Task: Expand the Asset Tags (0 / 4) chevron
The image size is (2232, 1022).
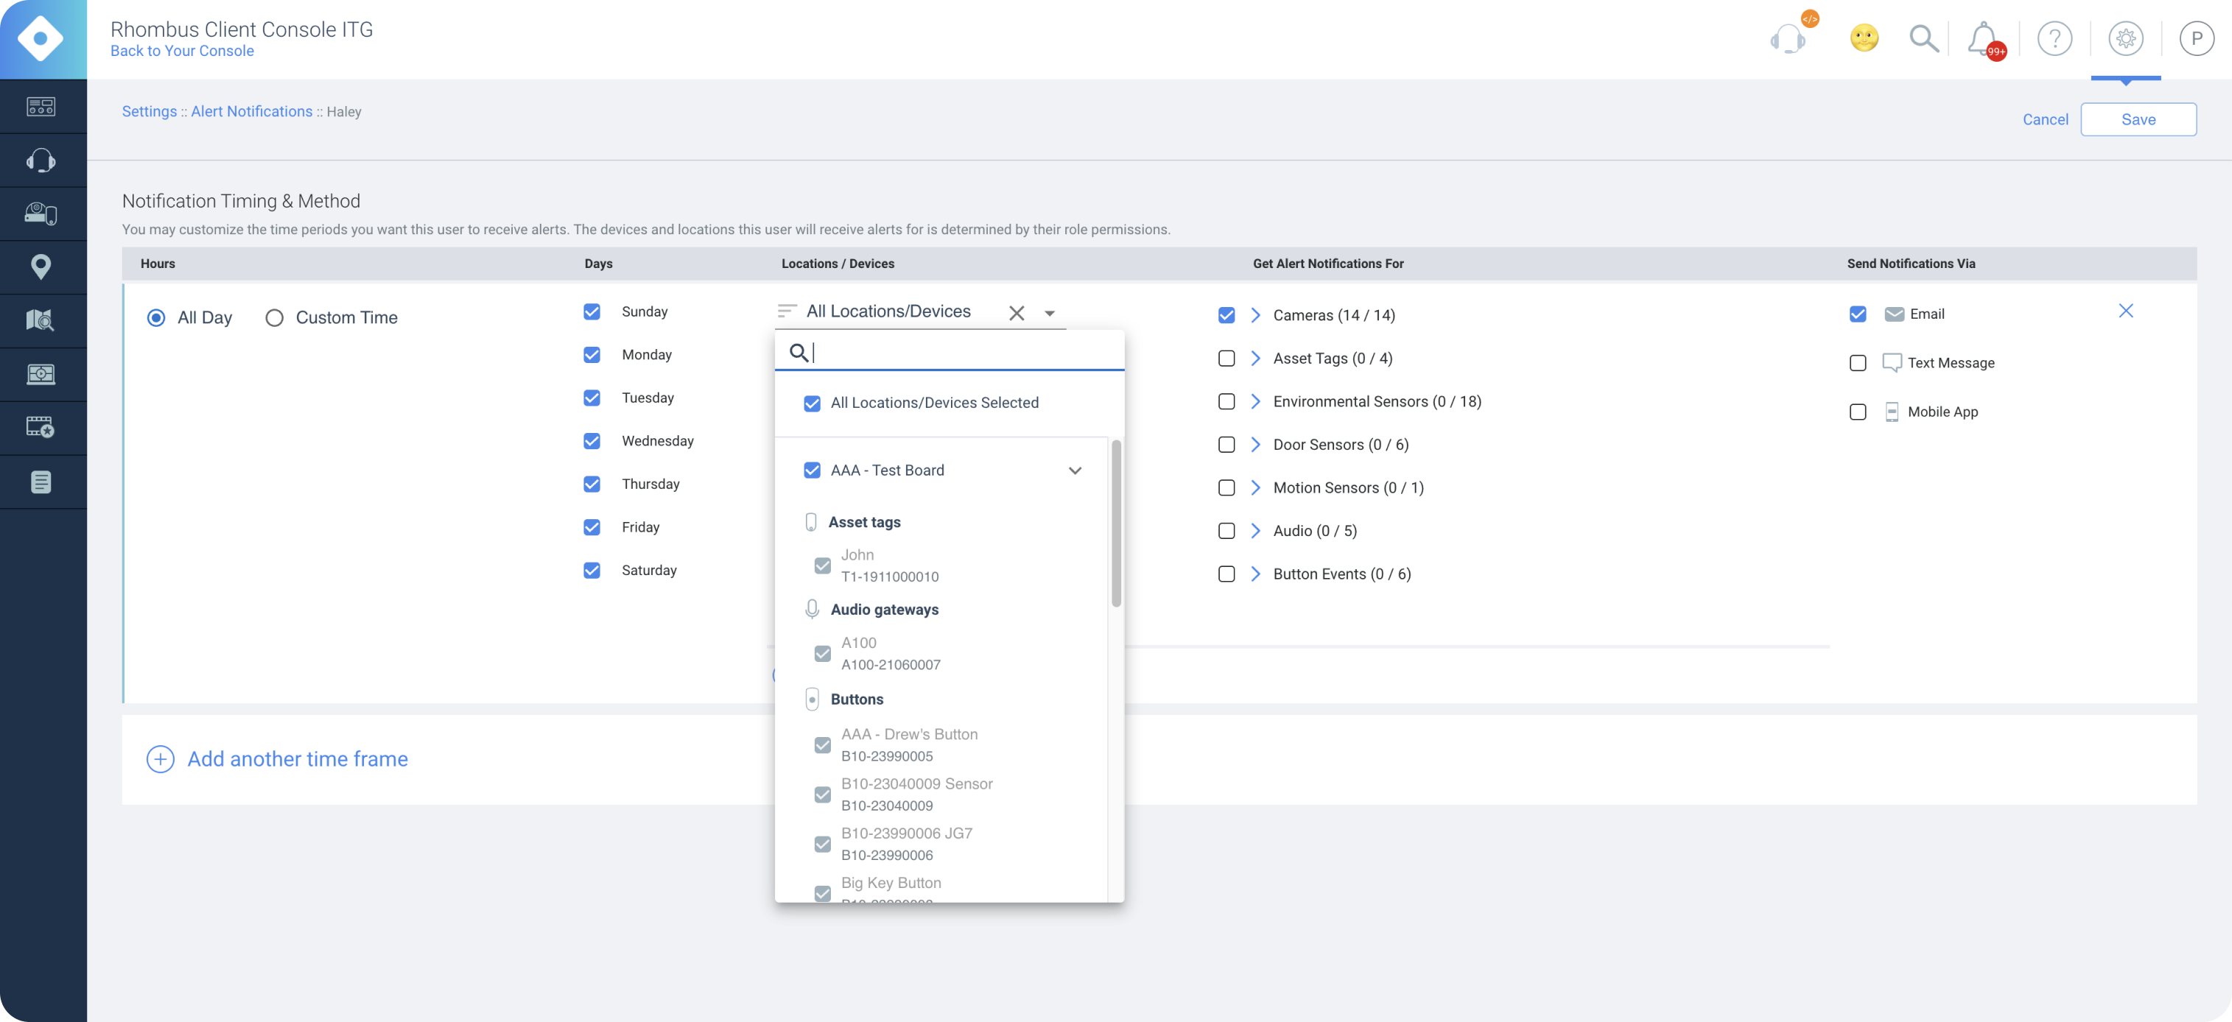Action: [1254, 359]
